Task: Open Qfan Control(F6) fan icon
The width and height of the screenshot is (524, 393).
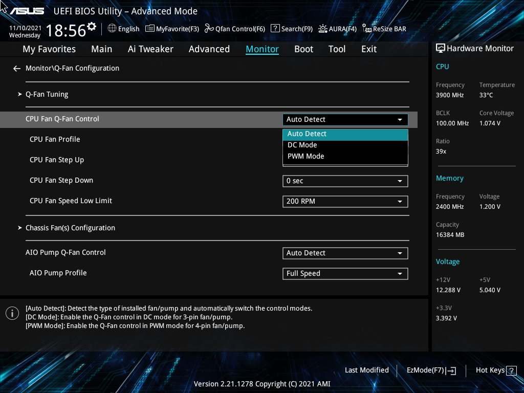Action: 209,29
